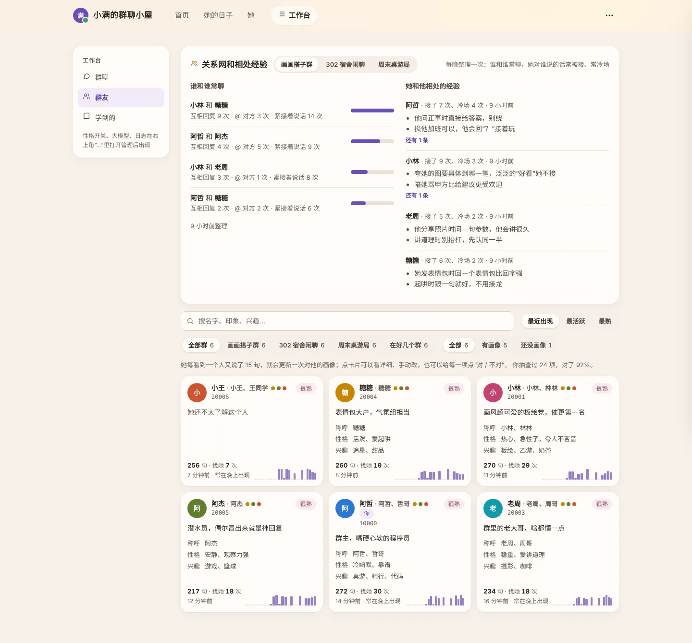Click the 学到的 bookmark icon
Image resolution: width=692 pixels, height=643 pixels.
coord(86,117)
